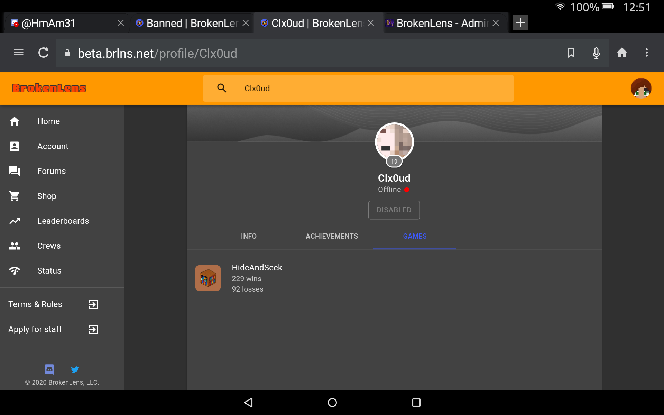This screenshot has height=415, width=664.
Task: Open the Forums text link
Action: pos(51,171)
